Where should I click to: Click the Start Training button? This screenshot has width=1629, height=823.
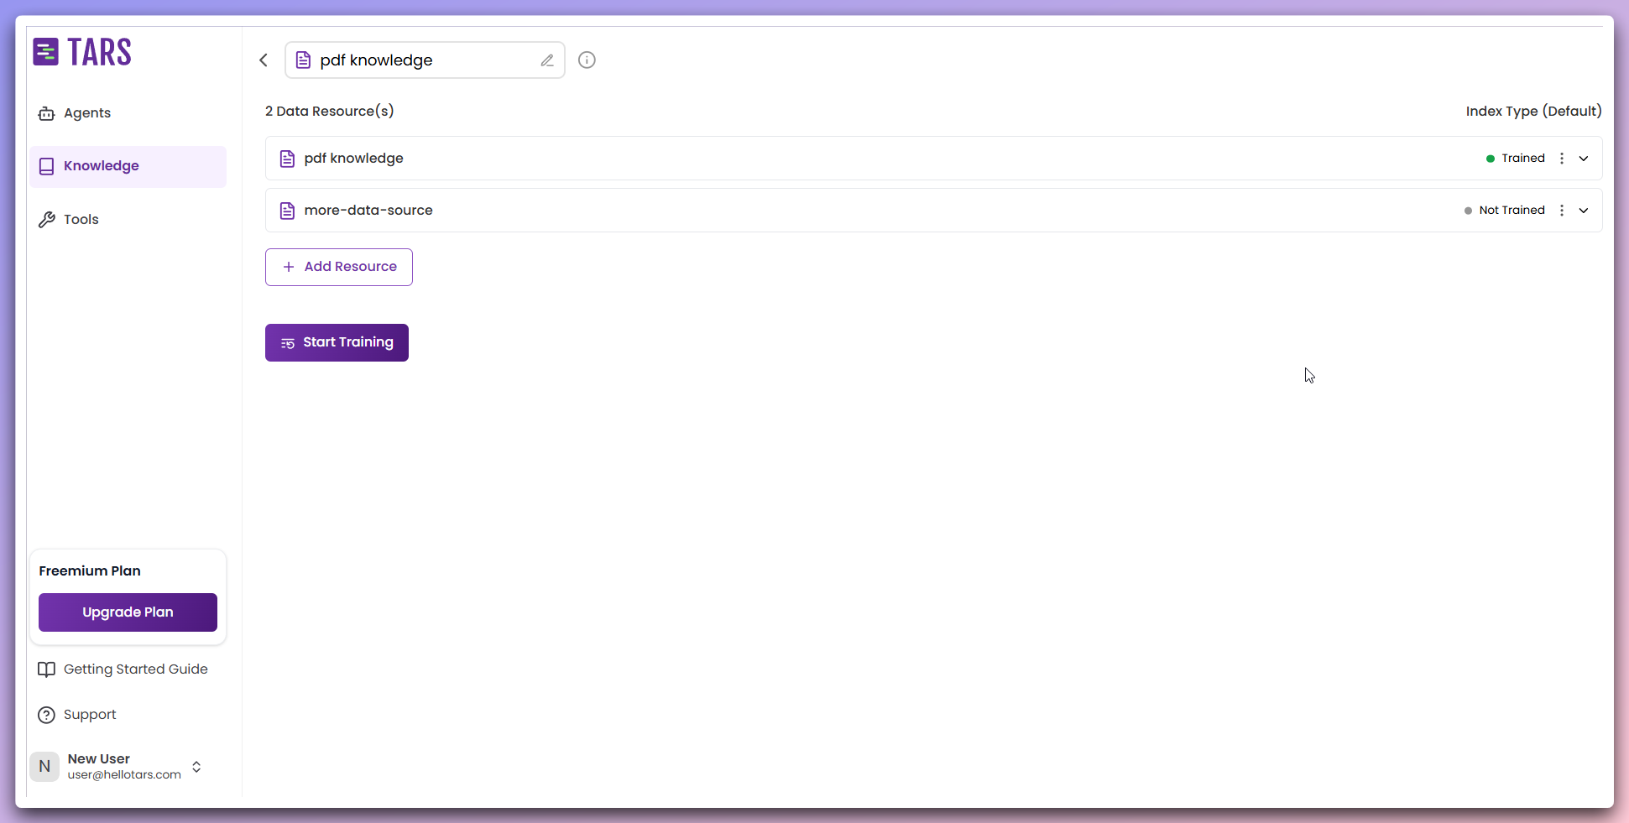pos(337,342)
